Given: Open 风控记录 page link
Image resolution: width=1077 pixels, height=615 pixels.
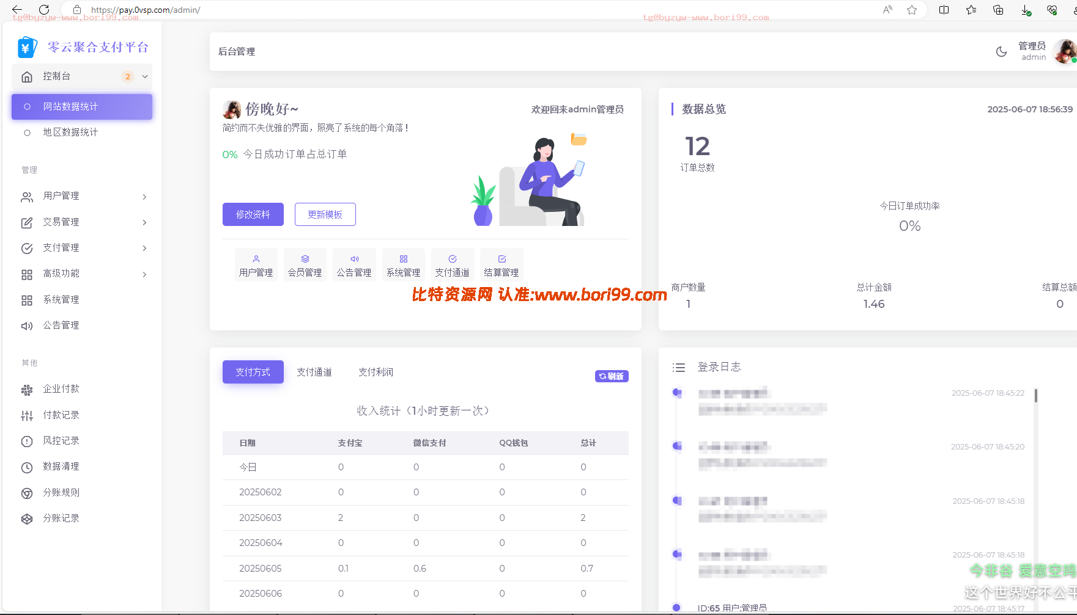Looking at the screenshot, I should 61,441.
